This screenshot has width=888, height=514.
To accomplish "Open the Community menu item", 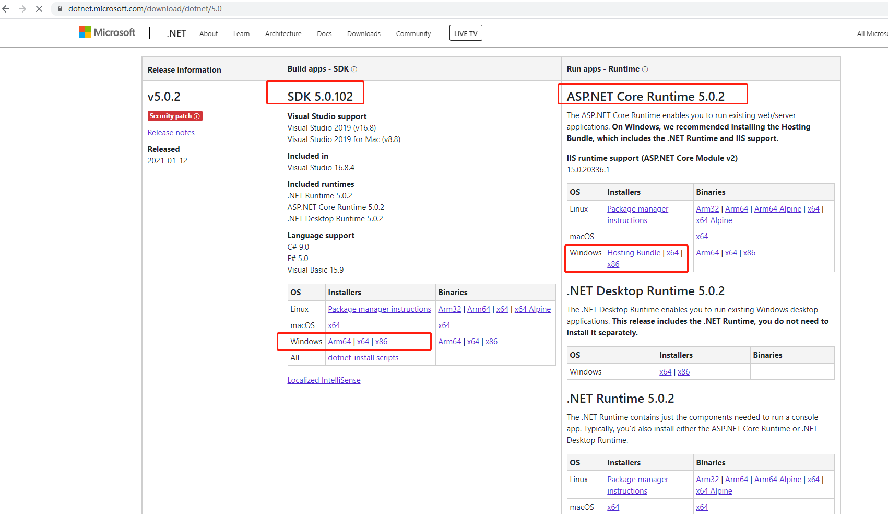I will [413, 33].
